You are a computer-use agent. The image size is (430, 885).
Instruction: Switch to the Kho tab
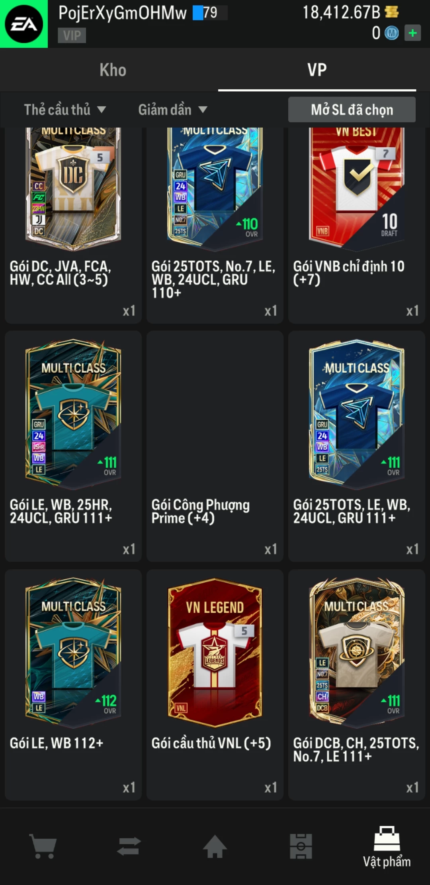click(113, 70)
